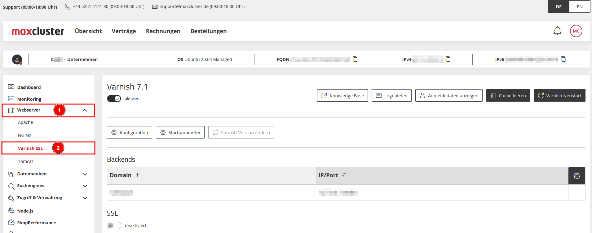Open Logdateien
Image resolution: width=592 pixels, height=233 pixels.
(x=391, y=95)
